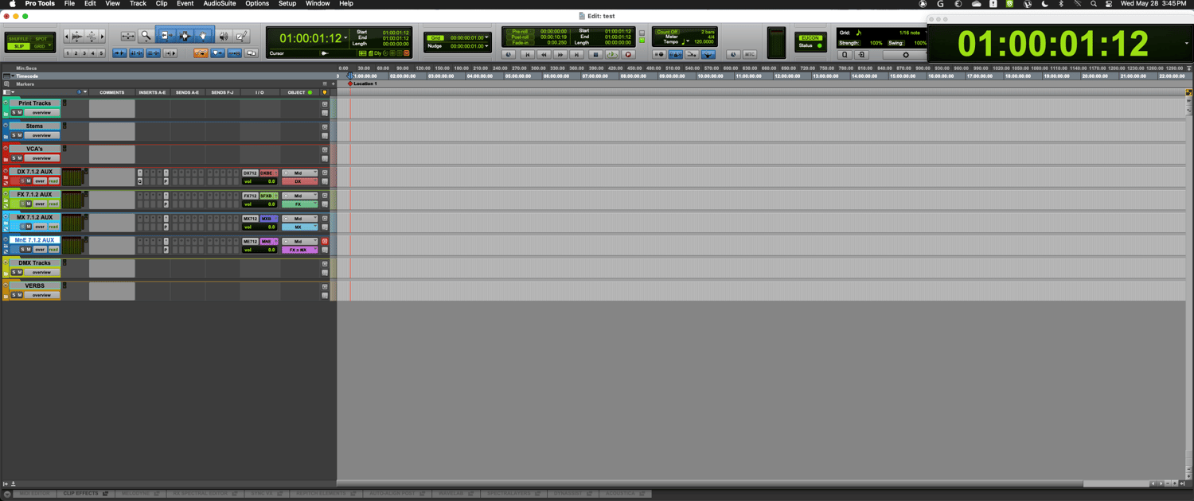Click the Stop button in transport
Screen dimensions: 1194x501
595,55
